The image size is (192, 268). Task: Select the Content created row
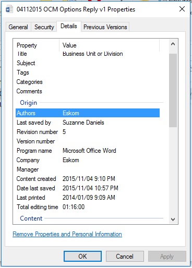point(88,179)
